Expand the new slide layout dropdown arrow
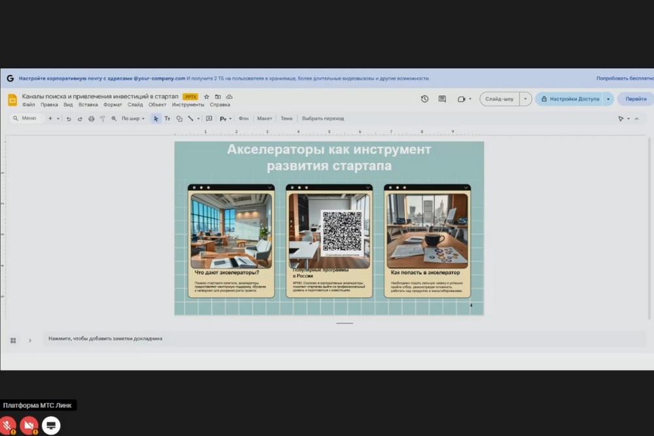654x436 pixels. (58, 119)
